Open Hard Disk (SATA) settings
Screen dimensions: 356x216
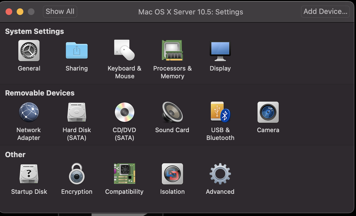76,112
